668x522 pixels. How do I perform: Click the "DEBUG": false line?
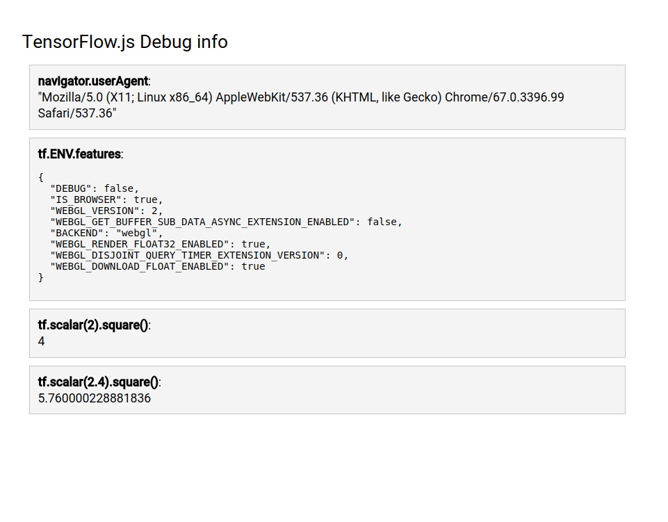tap(95, 188)
